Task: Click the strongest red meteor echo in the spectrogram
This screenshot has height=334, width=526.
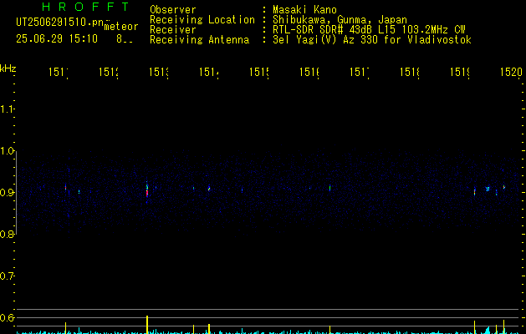Action: click(x=147, y=193)
